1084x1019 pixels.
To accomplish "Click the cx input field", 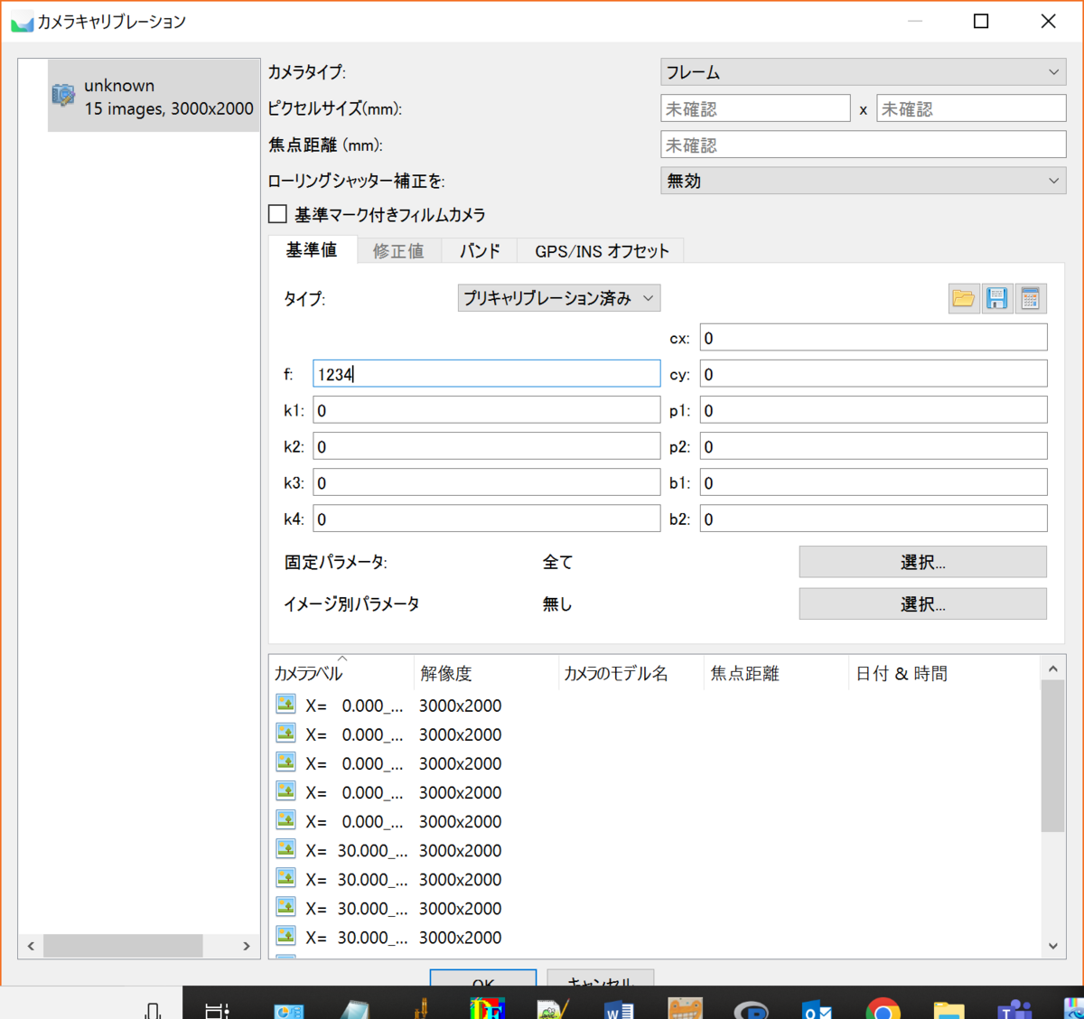I will point(874,338).
